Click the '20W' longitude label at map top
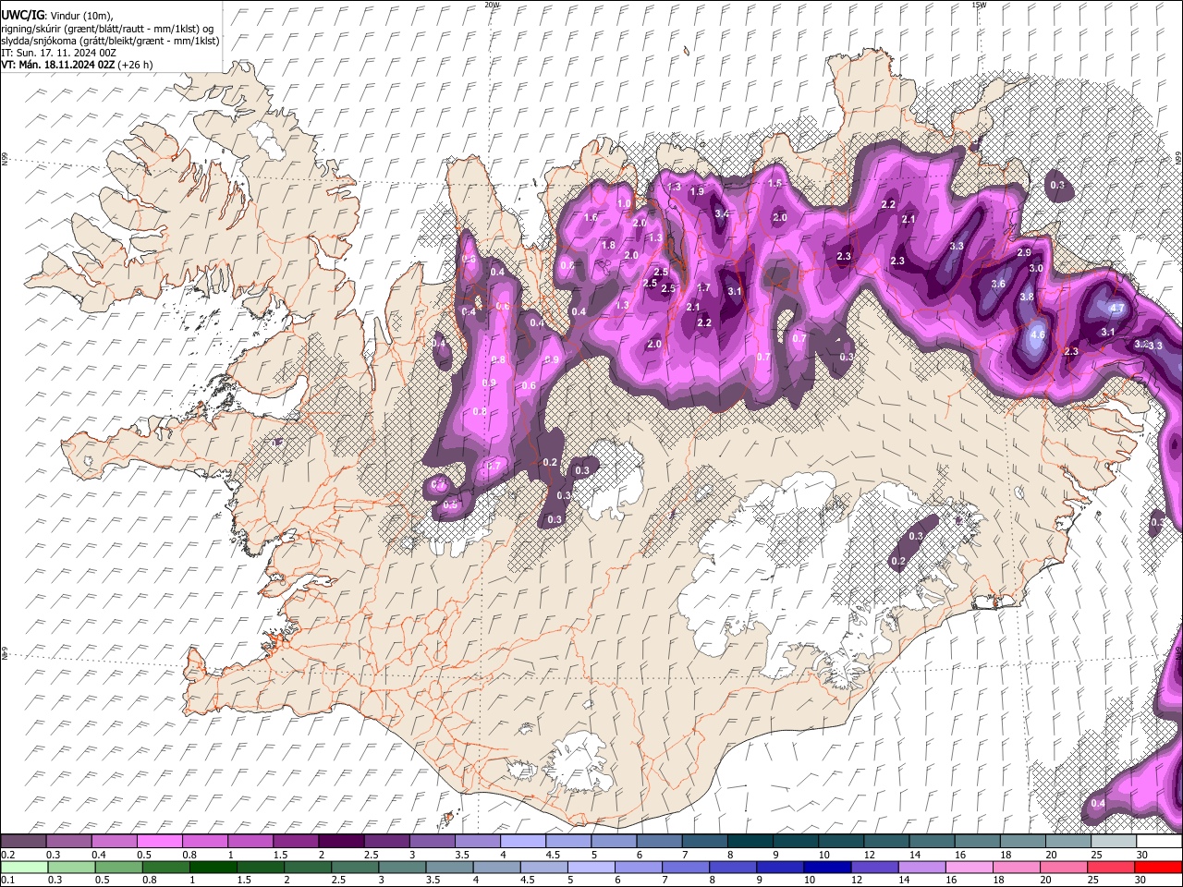The height and width of the screenshot is (887, 1183). (x=492, y=5)
